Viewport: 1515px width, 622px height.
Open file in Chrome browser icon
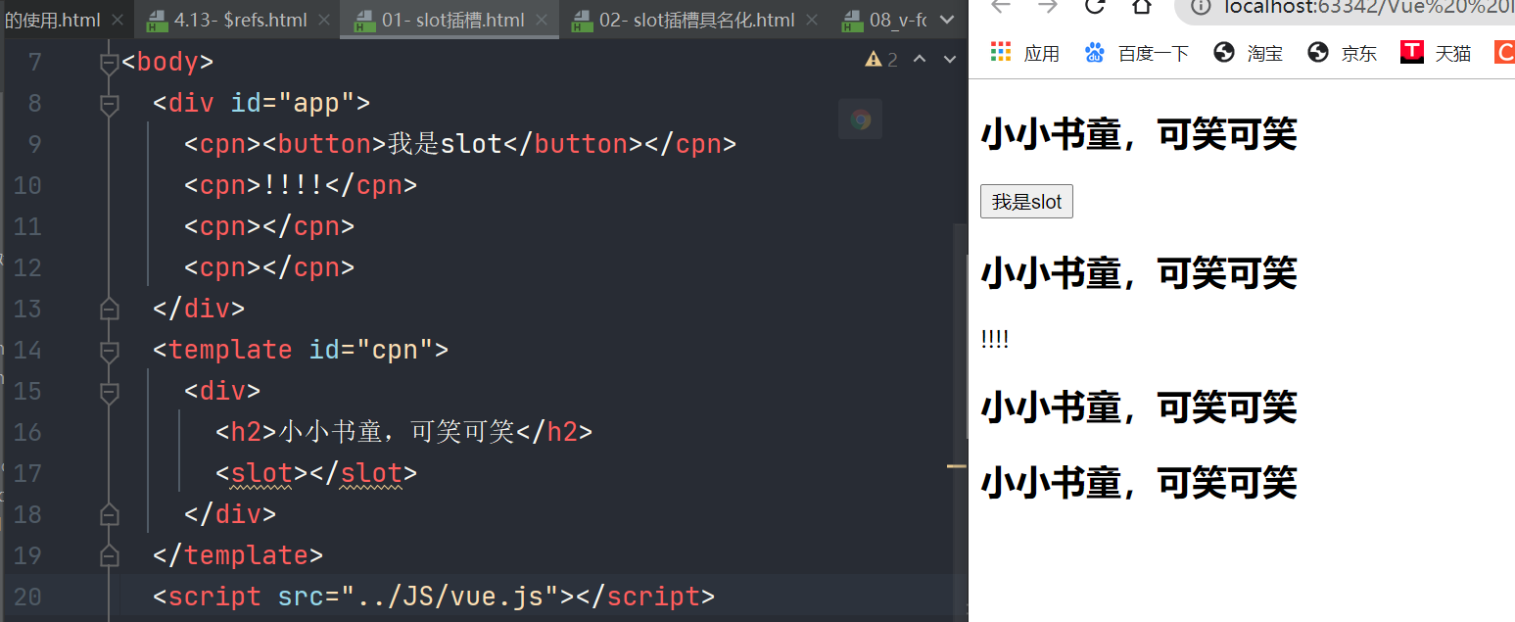(861, 120)
